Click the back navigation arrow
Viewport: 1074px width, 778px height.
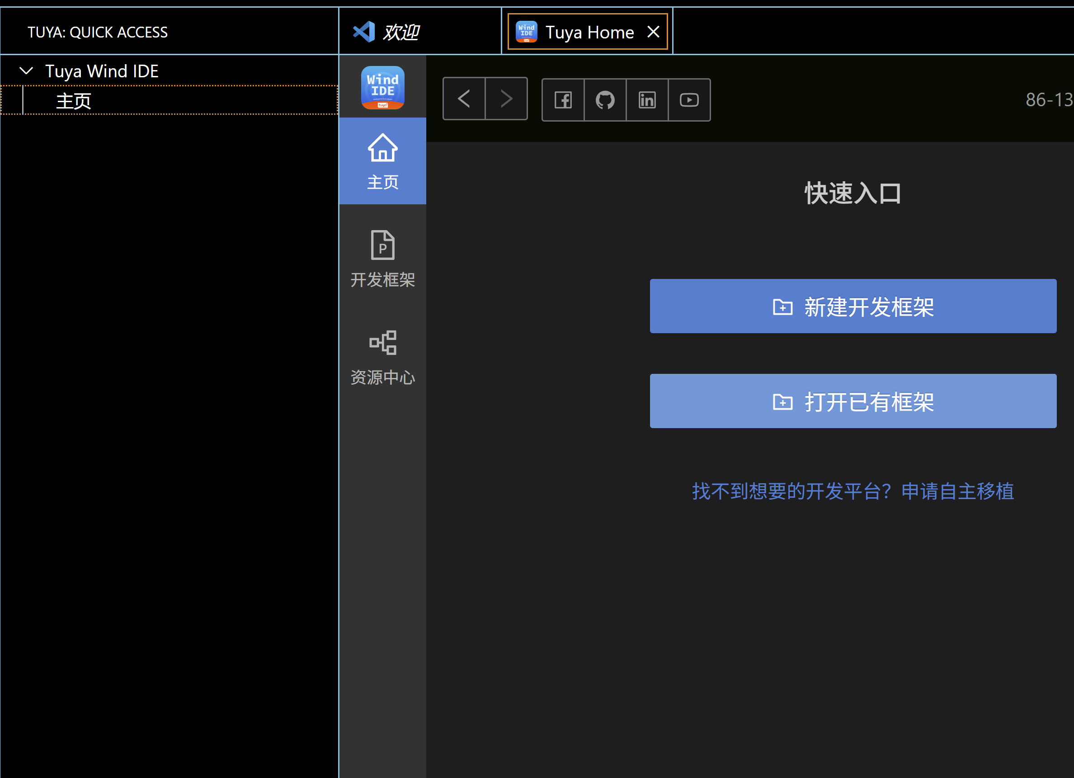[x=464, y=98]
